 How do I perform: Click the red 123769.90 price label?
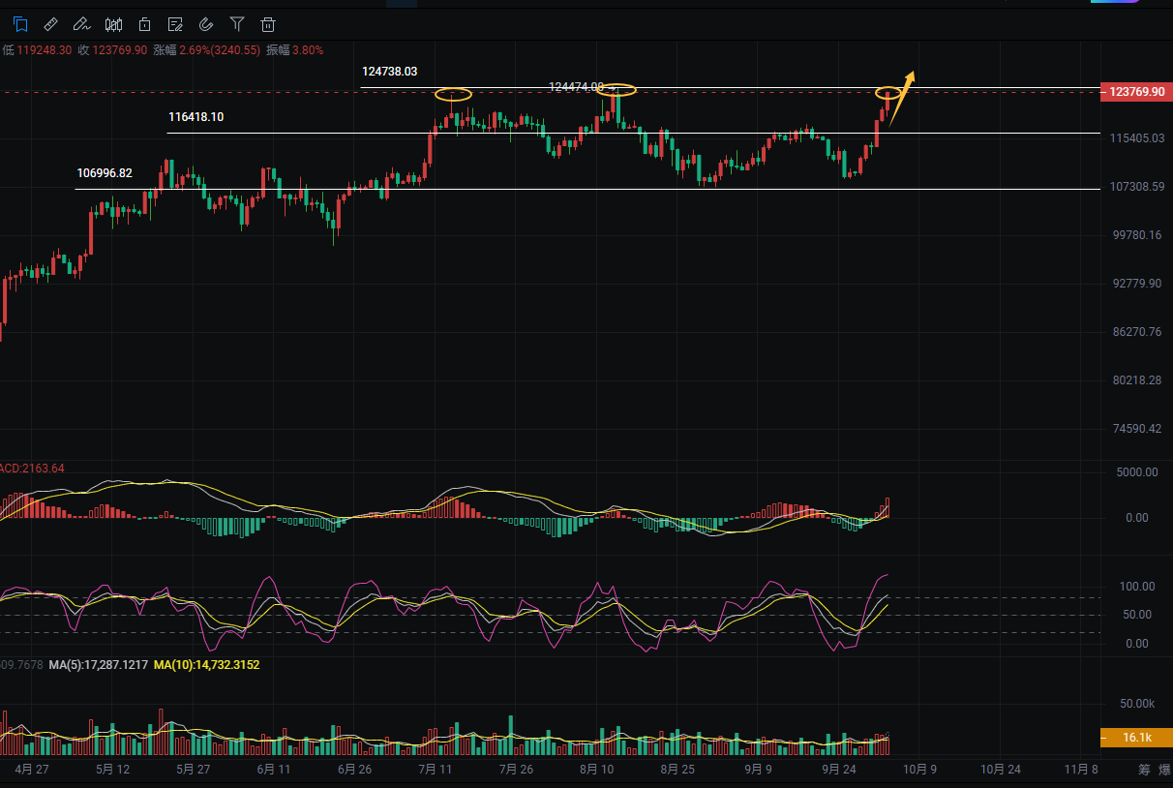tap(1136, 92)
